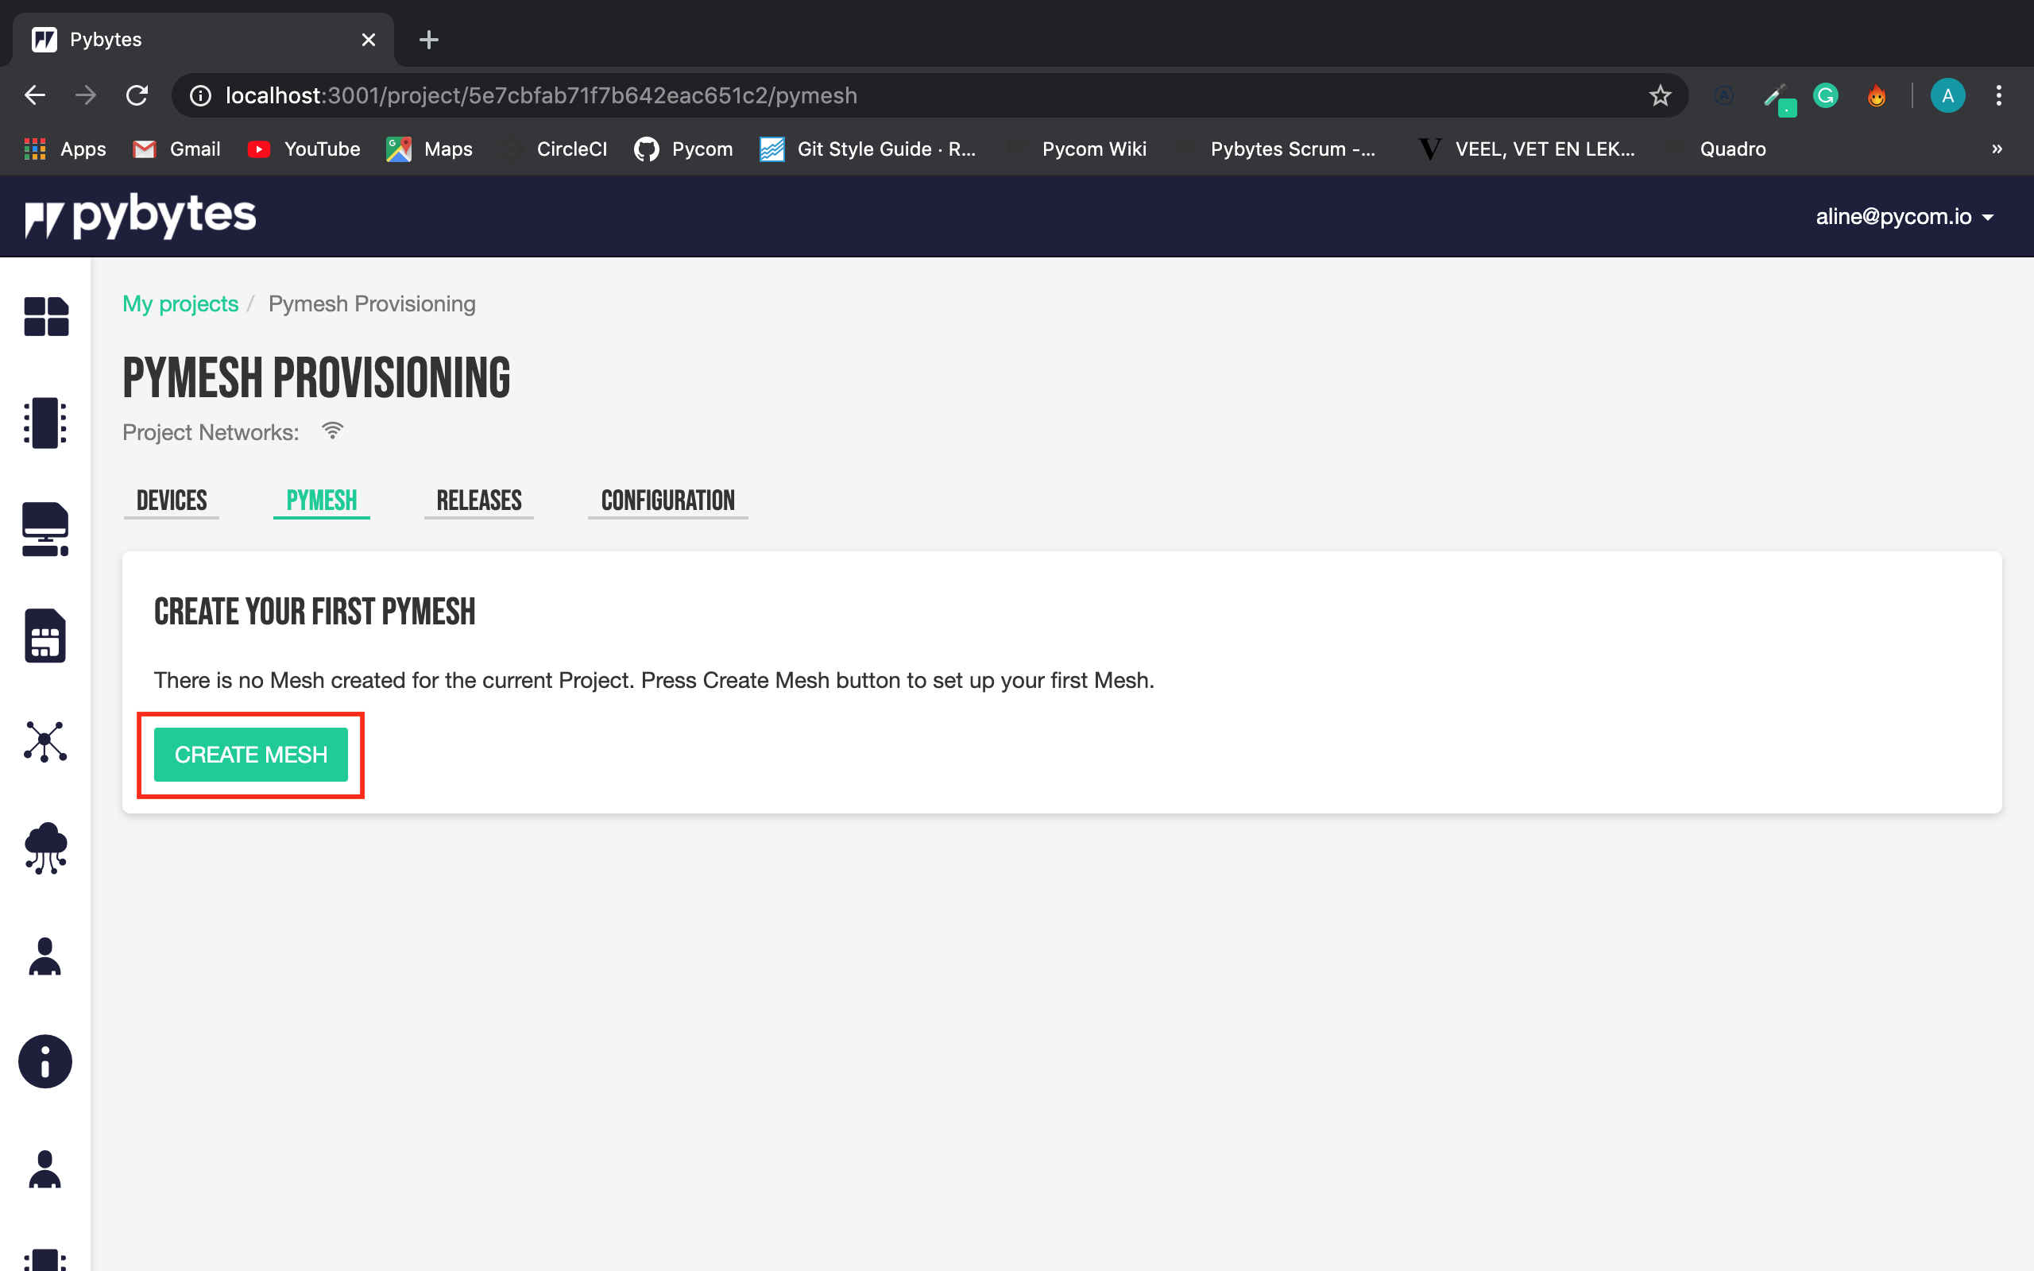Select the admin account avatar icon
Screen dimensions: 2034x1271
1947,95
